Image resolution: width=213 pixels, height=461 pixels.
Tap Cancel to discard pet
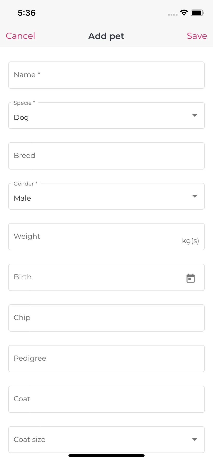click(x=20, y=36)
